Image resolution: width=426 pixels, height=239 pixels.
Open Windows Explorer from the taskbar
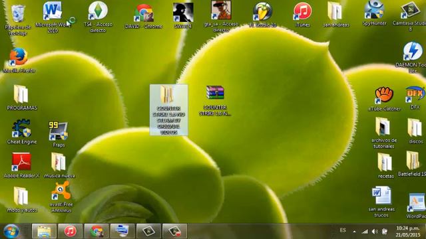point(45,232)
